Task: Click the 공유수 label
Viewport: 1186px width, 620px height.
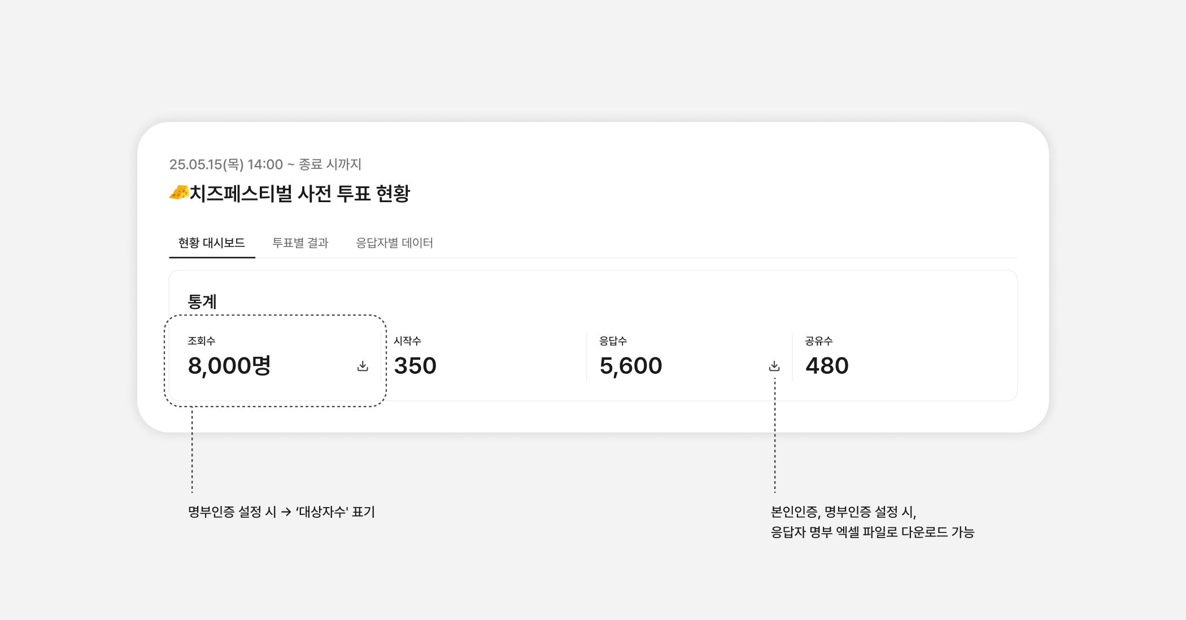Action: 819,341
